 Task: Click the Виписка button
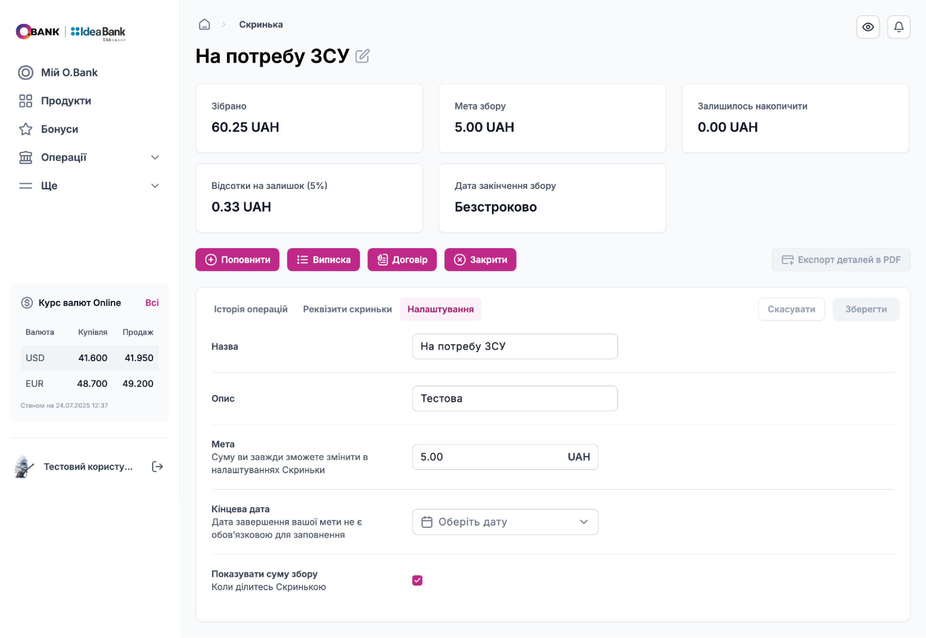coord(323,260)
